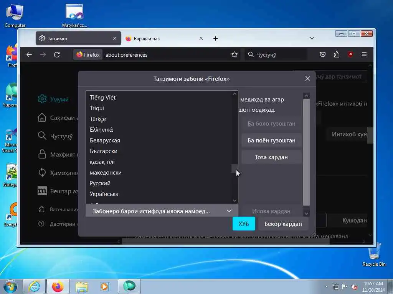Viewport: 393px width, 294px height.
Task: Select Български in the language list
Action: pyautogui.click(x=159, y=151)
